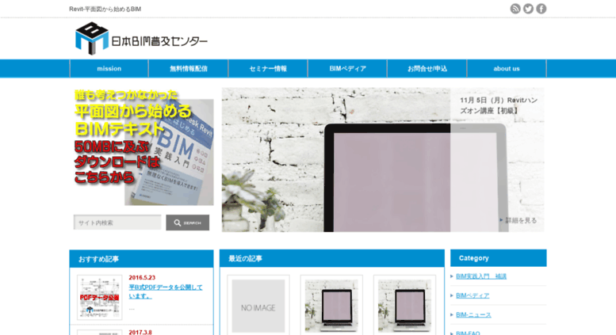
Task: Open the Twitter icon
Action: [528, 9]
